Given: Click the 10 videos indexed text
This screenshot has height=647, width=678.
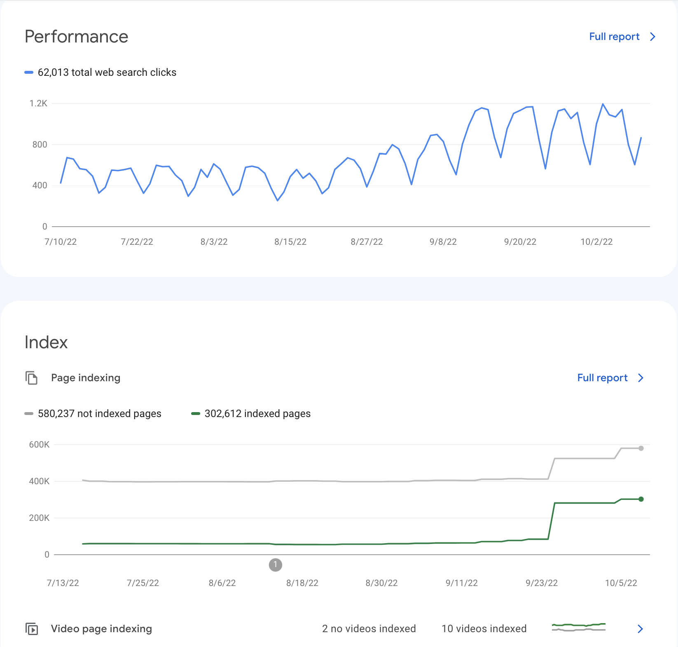Looking at the screenshot, I should tap(484, 629).
